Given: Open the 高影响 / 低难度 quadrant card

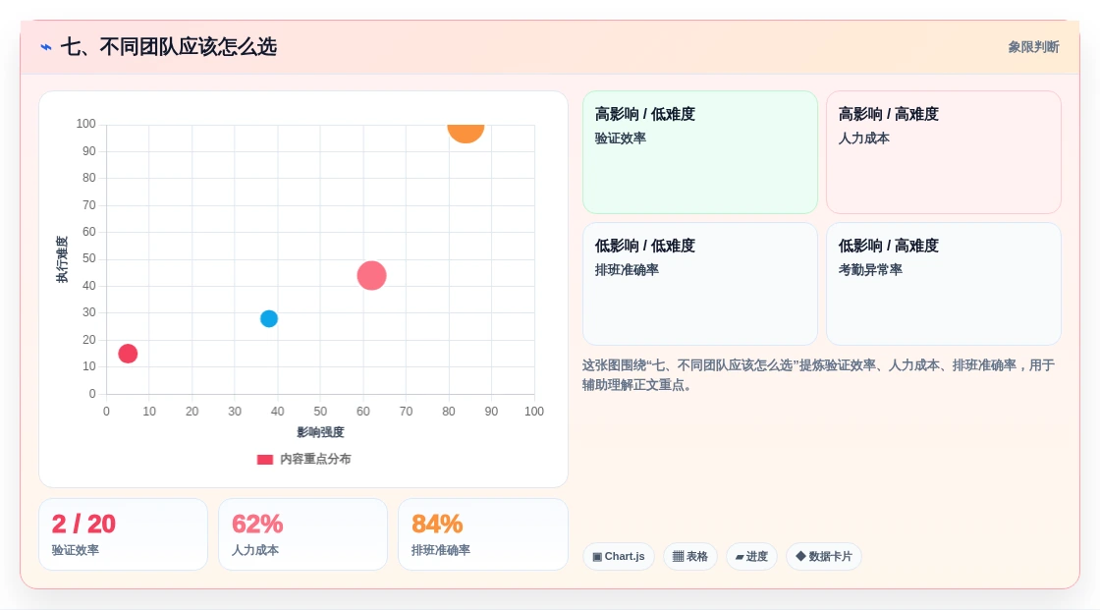Looking at the screenshot, I should pos(700,152).
